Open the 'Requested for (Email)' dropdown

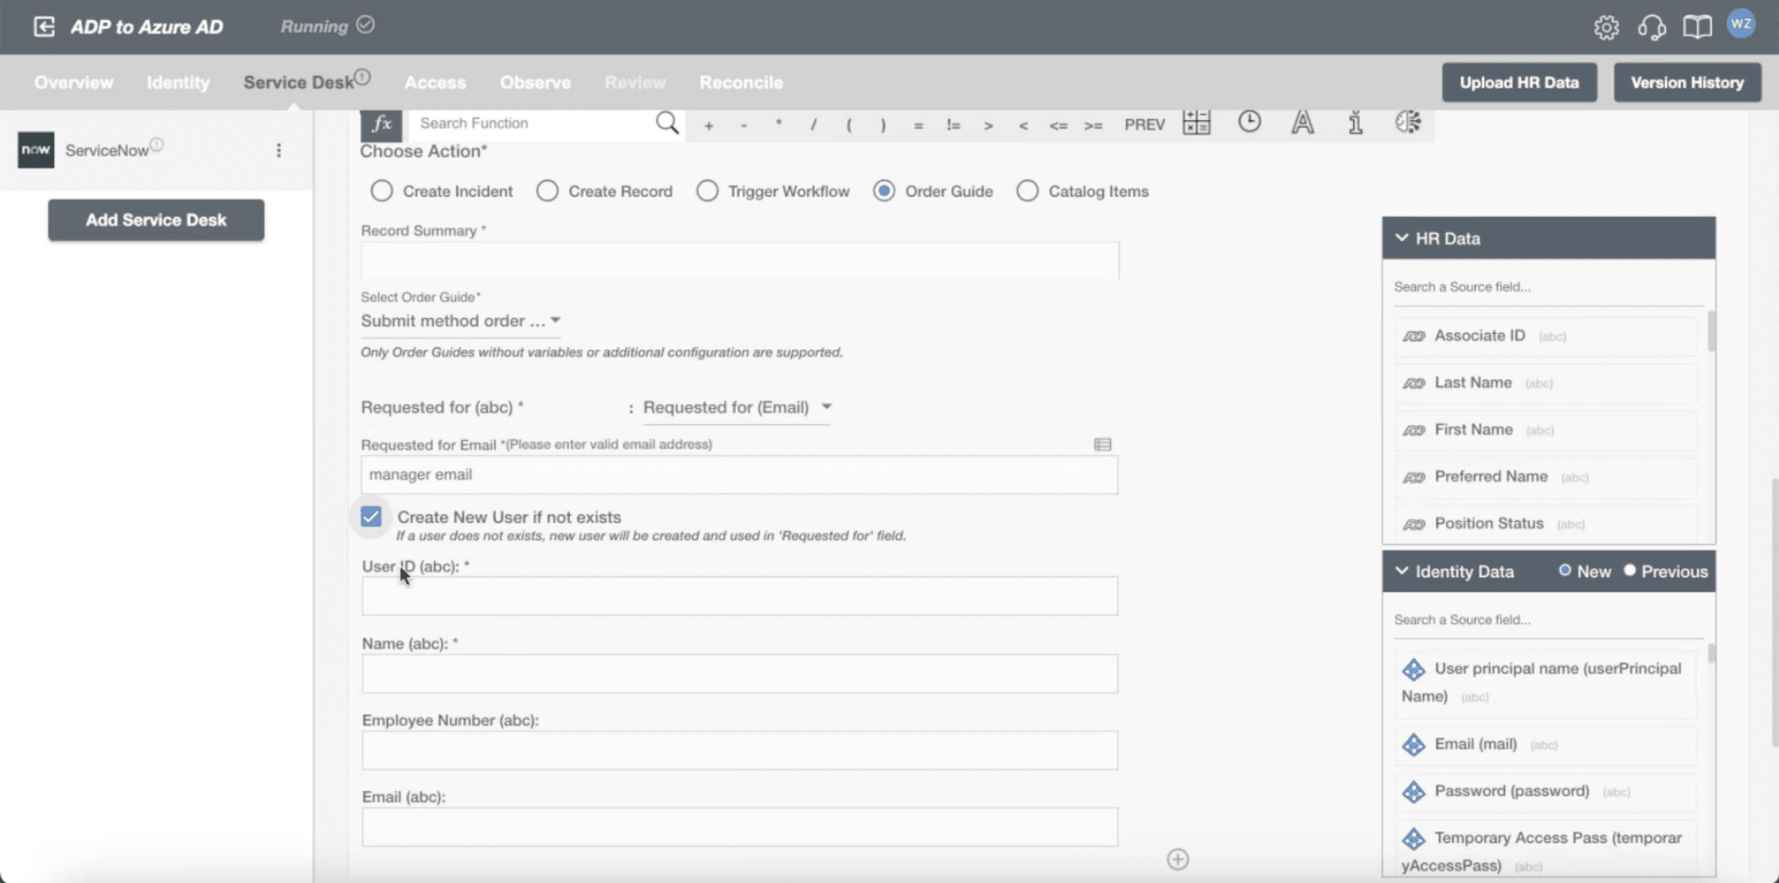826,407
